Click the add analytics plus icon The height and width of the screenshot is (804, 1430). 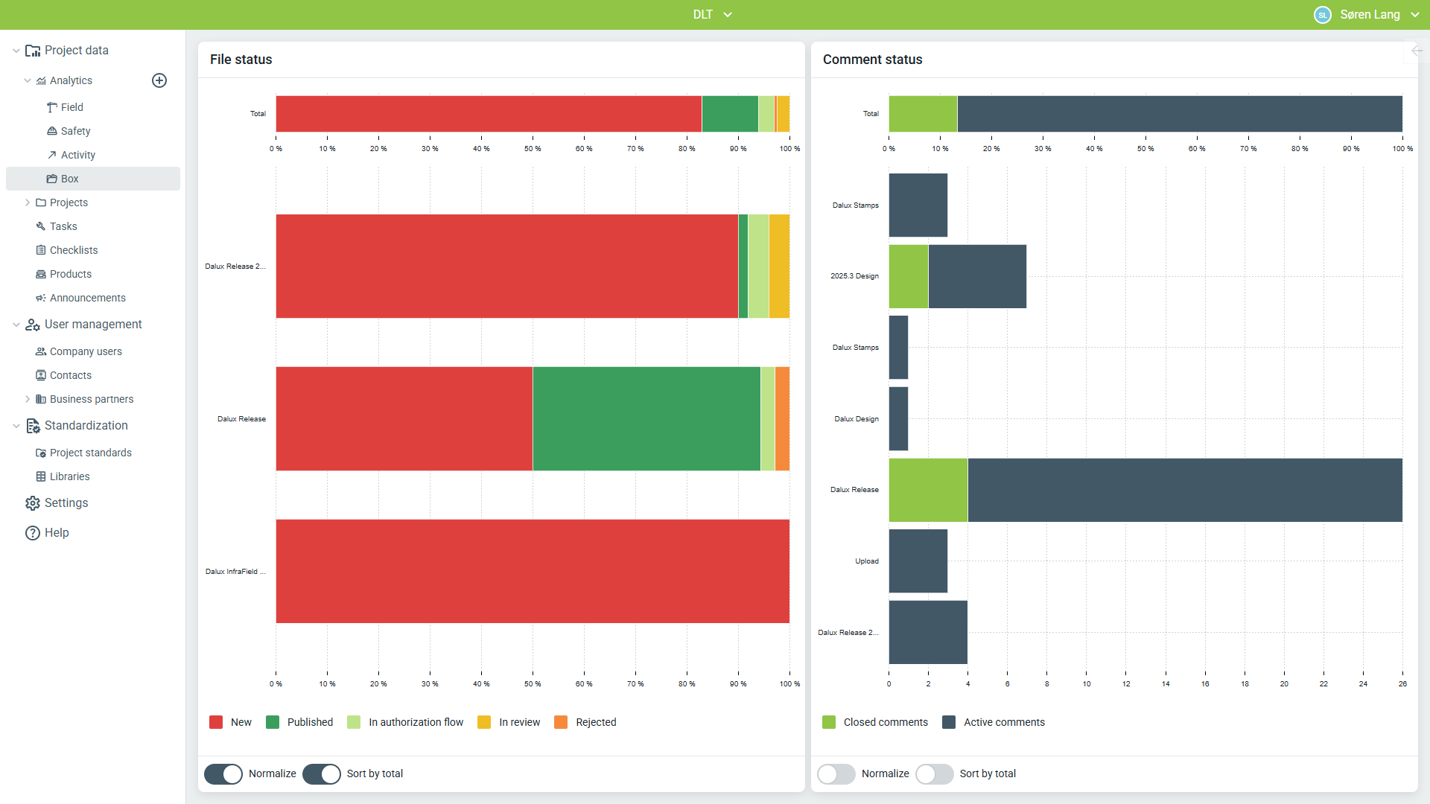point(159,80)
